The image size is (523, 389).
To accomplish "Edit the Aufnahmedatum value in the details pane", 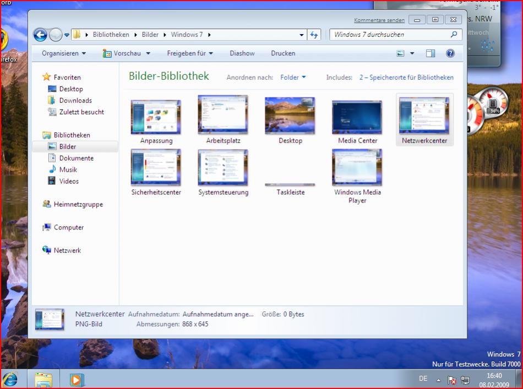I will point(218,314).
